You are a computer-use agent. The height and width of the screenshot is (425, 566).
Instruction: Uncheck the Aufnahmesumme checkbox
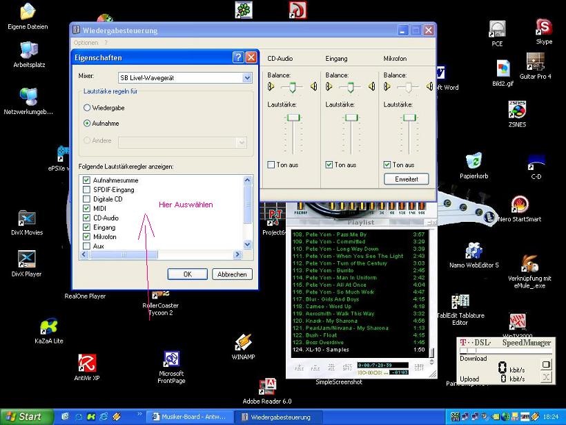click(x=86, y=180)
